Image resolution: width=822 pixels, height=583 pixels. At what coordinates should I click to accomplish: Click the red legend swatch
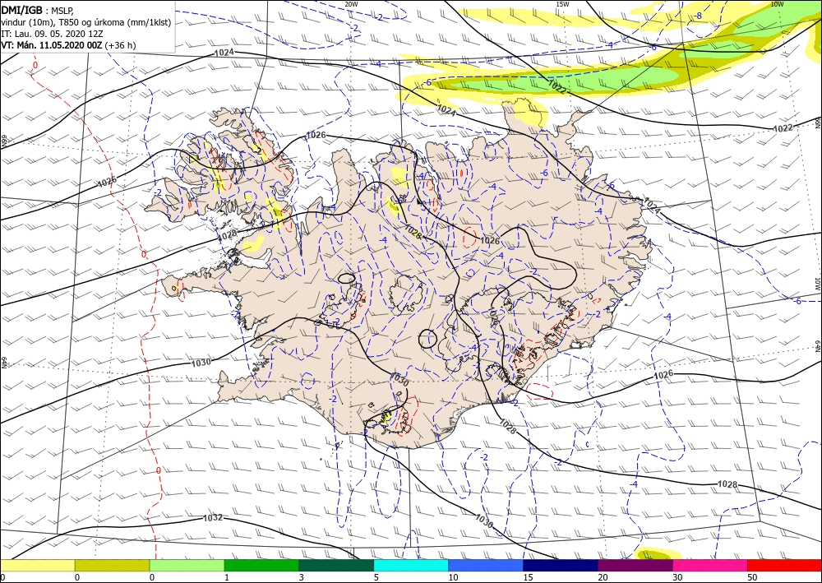784,565
